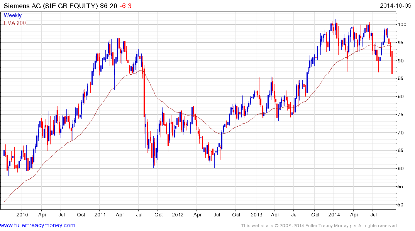Click the 60 price axis label
This screenshot has width=415, height=231.
click(401, 168)
